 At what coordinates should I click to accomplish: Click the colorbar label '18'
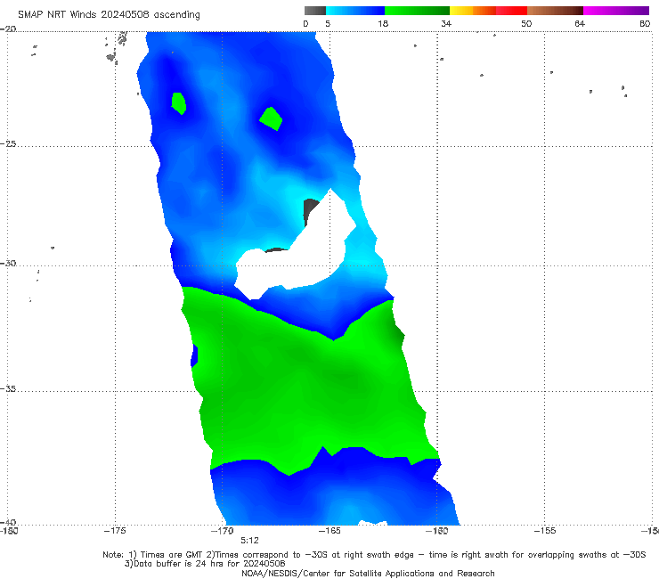pos(383,24)
